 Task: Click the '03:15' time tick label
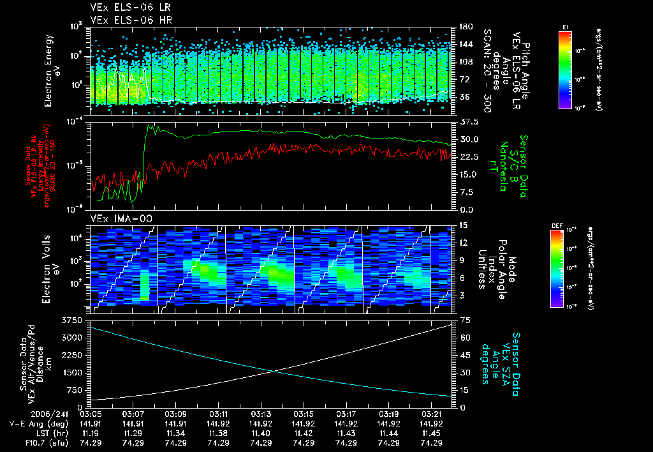304,414
